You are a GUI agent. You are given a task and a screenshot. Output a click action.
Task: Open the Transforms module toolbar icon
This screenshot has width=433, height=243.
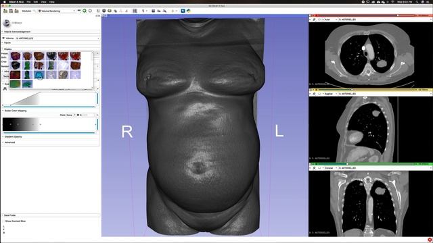coord(115,11)
